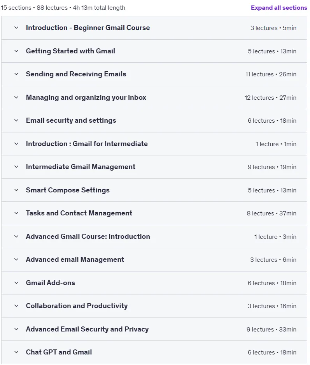Open the Collaboration and Productivity title
The width and height of the screenshot is (310, 365).
pos(77,306)
